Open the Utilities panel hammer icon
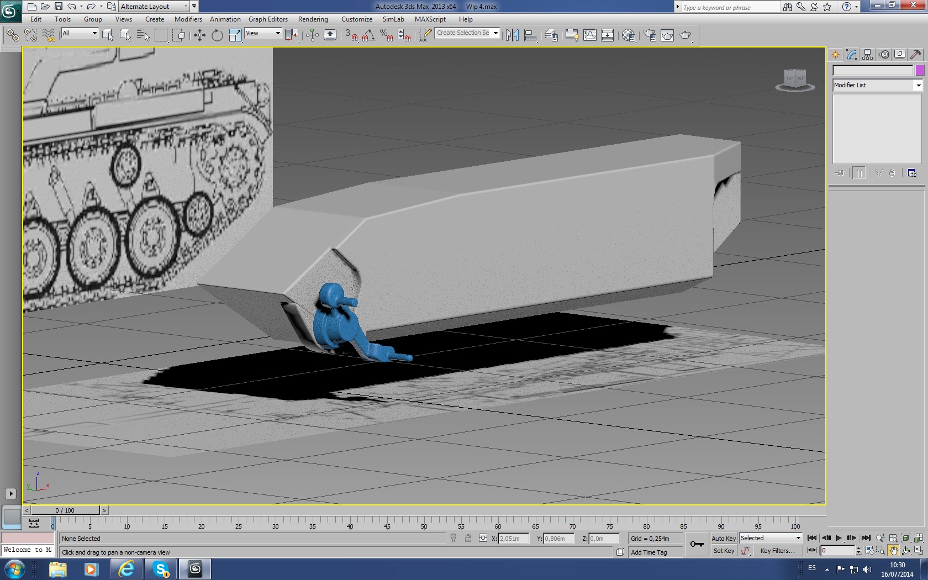The height and width of the screenshot is (580, 928). tap(915, 54)
